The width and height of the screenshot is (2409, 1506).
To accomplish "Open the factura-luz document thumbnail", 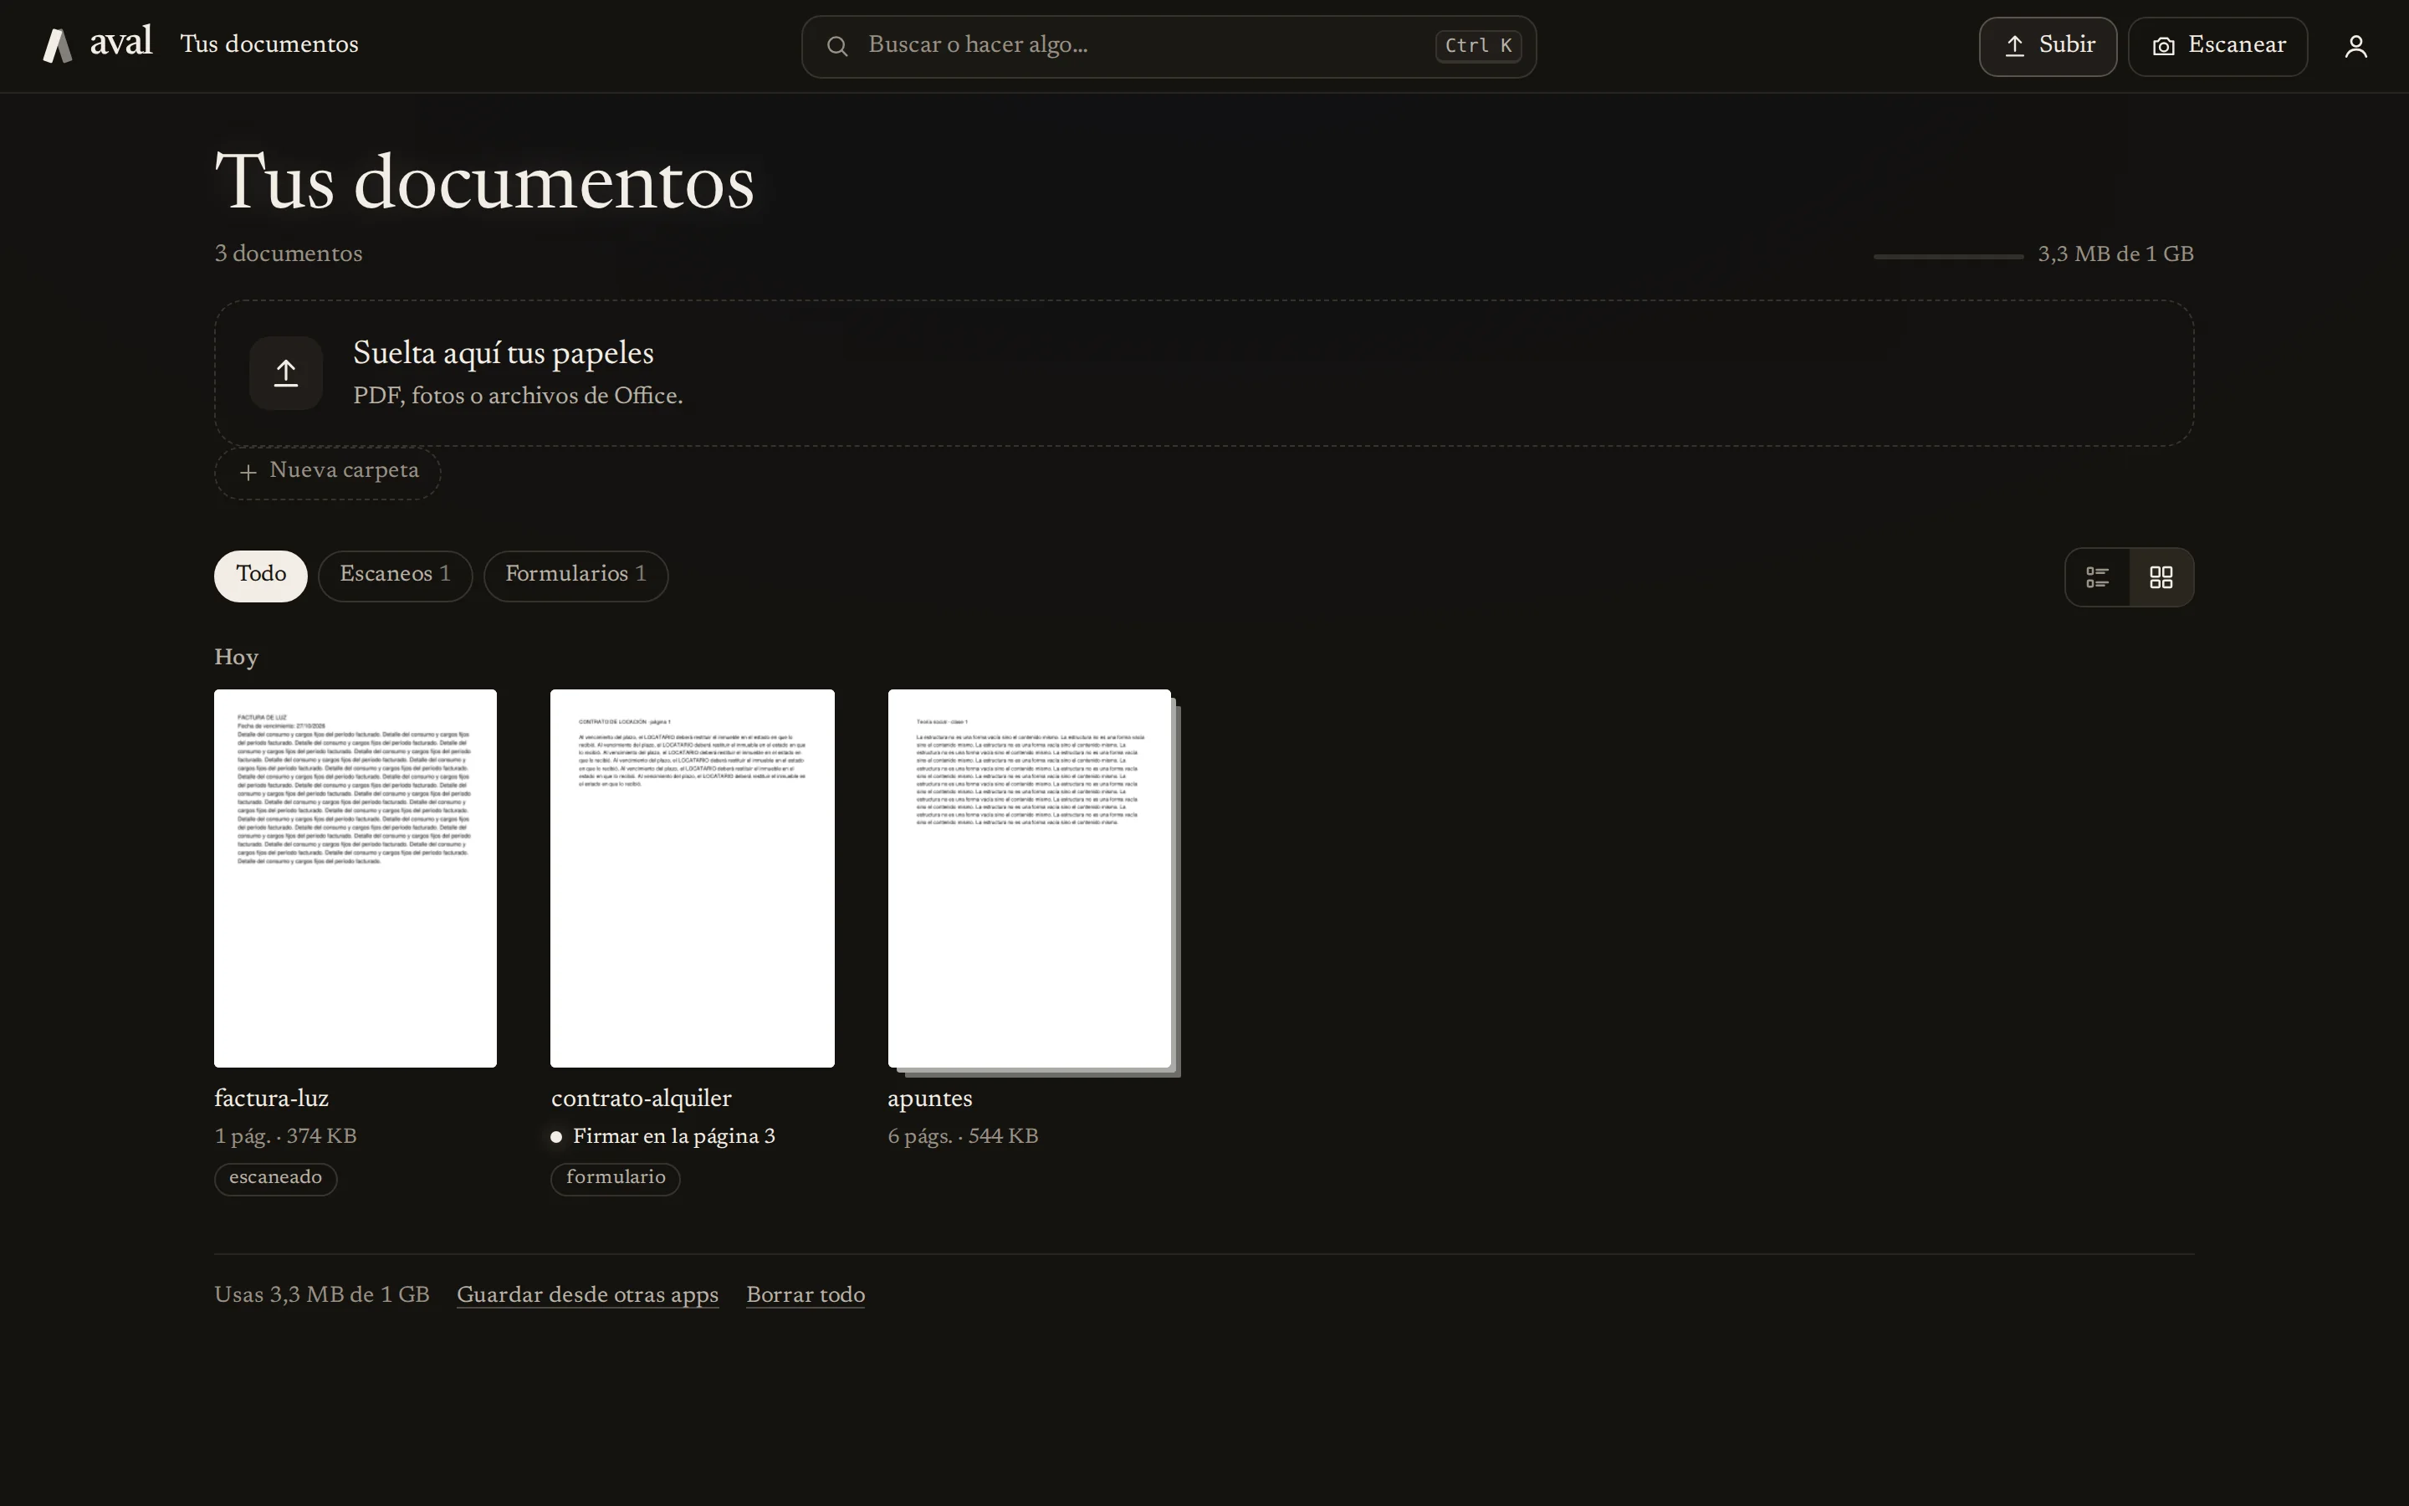I will (355, 878).
